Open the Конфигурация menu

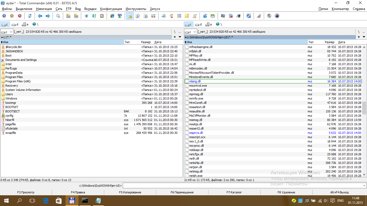pos(111,9)
